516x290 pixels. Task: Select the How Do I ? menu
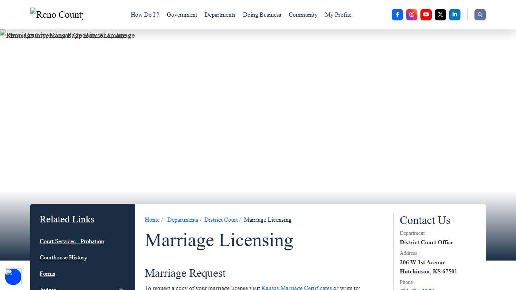coord(145,15)
